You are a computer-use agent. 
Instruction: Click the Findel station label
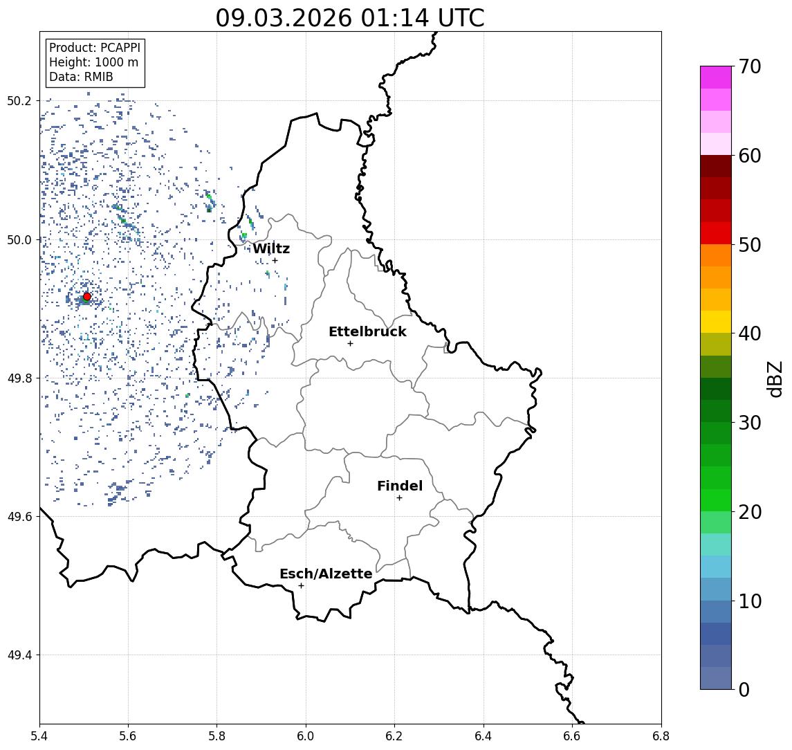click(x=400, y=486)
